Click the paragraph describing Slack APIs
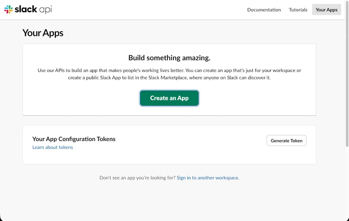Screen dimensions: 349x221 (169, 74)
